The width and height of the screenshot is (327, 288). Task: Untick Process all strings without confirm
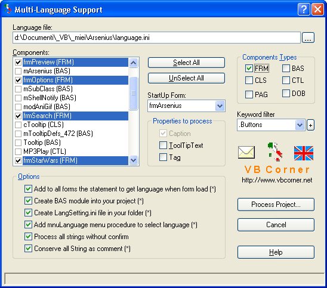[x=28, y=237]
